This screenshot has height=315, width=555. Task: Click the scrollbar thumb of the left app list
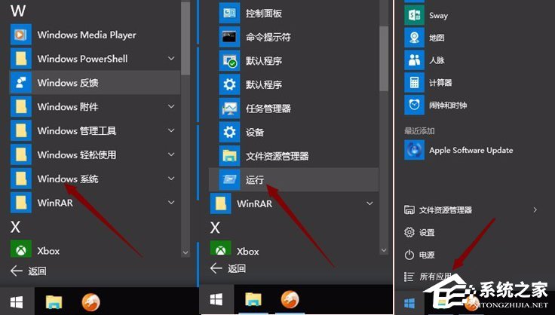(x=186, y=38)
